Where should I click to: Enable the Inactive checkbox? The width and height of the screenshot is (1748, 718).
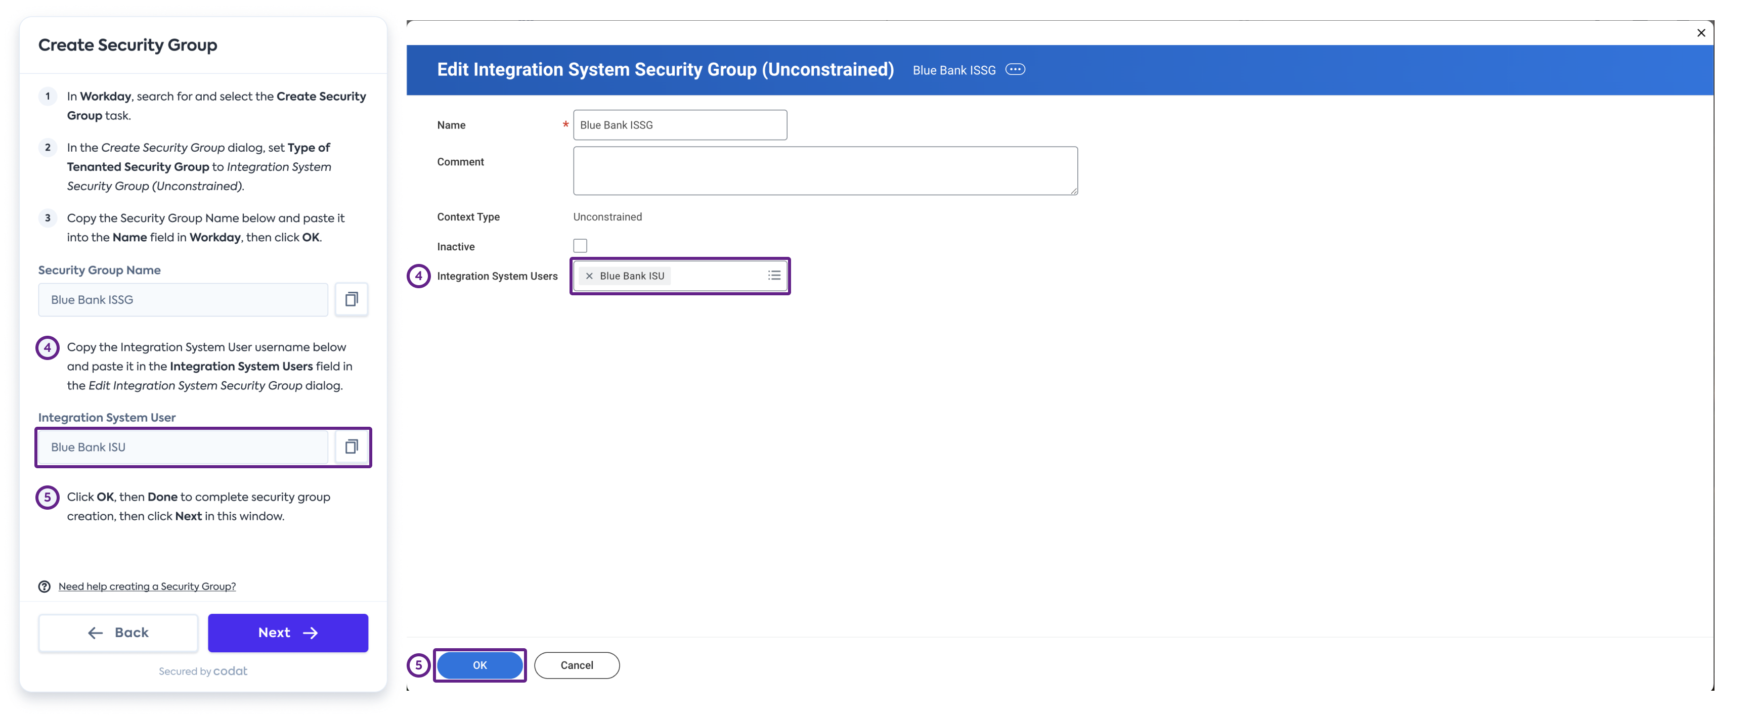point(580,245)
